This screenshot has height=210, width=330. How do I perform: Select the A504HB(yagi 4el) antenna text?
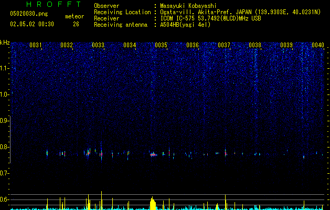[x=185, y=25]
